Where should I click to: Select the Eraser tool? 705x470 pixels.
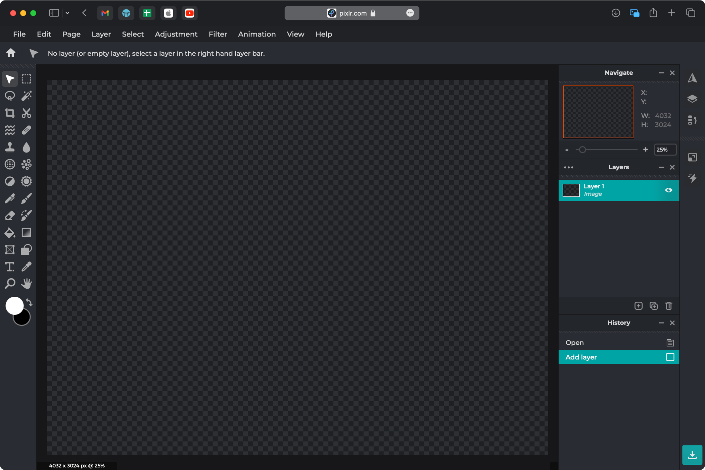tap(10, 216)
